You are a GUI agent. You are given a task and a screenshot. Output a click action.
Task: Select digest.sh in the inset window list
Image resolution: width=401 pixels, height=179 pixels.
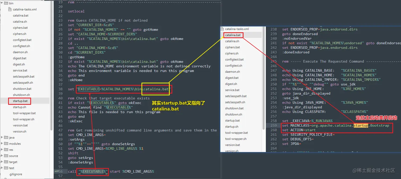(231, 84)
